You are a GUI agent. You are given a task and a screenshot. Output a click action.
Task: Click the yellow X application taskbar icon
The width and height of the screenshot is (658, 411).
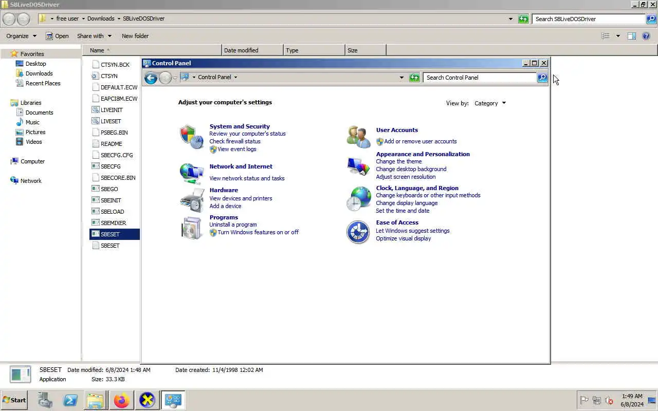(x=147, y=400)
